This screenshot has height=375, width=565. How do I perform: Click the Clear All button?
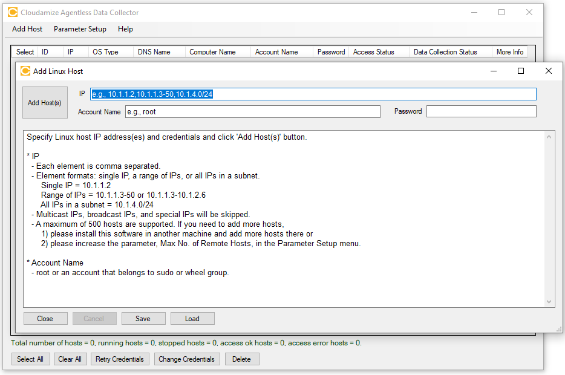[x=70, y=359]
